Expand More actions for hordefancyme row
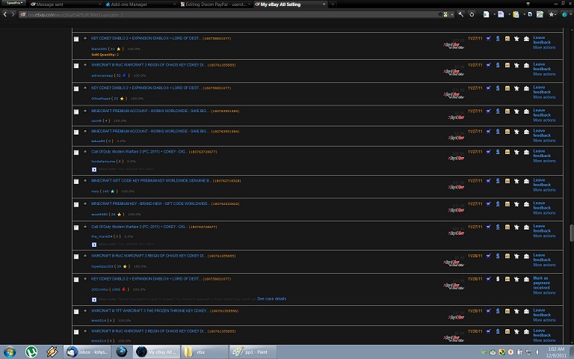Screen dimensions: 574x359 544,162
